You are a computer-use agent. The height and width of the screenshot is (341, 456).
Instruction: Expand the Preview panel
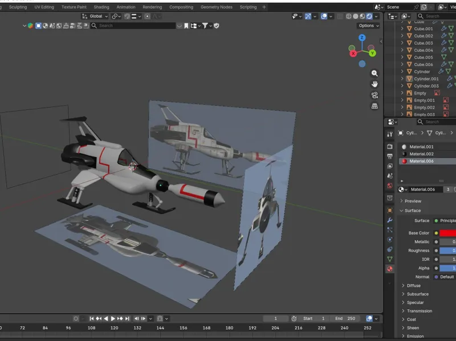pos(401,201)
